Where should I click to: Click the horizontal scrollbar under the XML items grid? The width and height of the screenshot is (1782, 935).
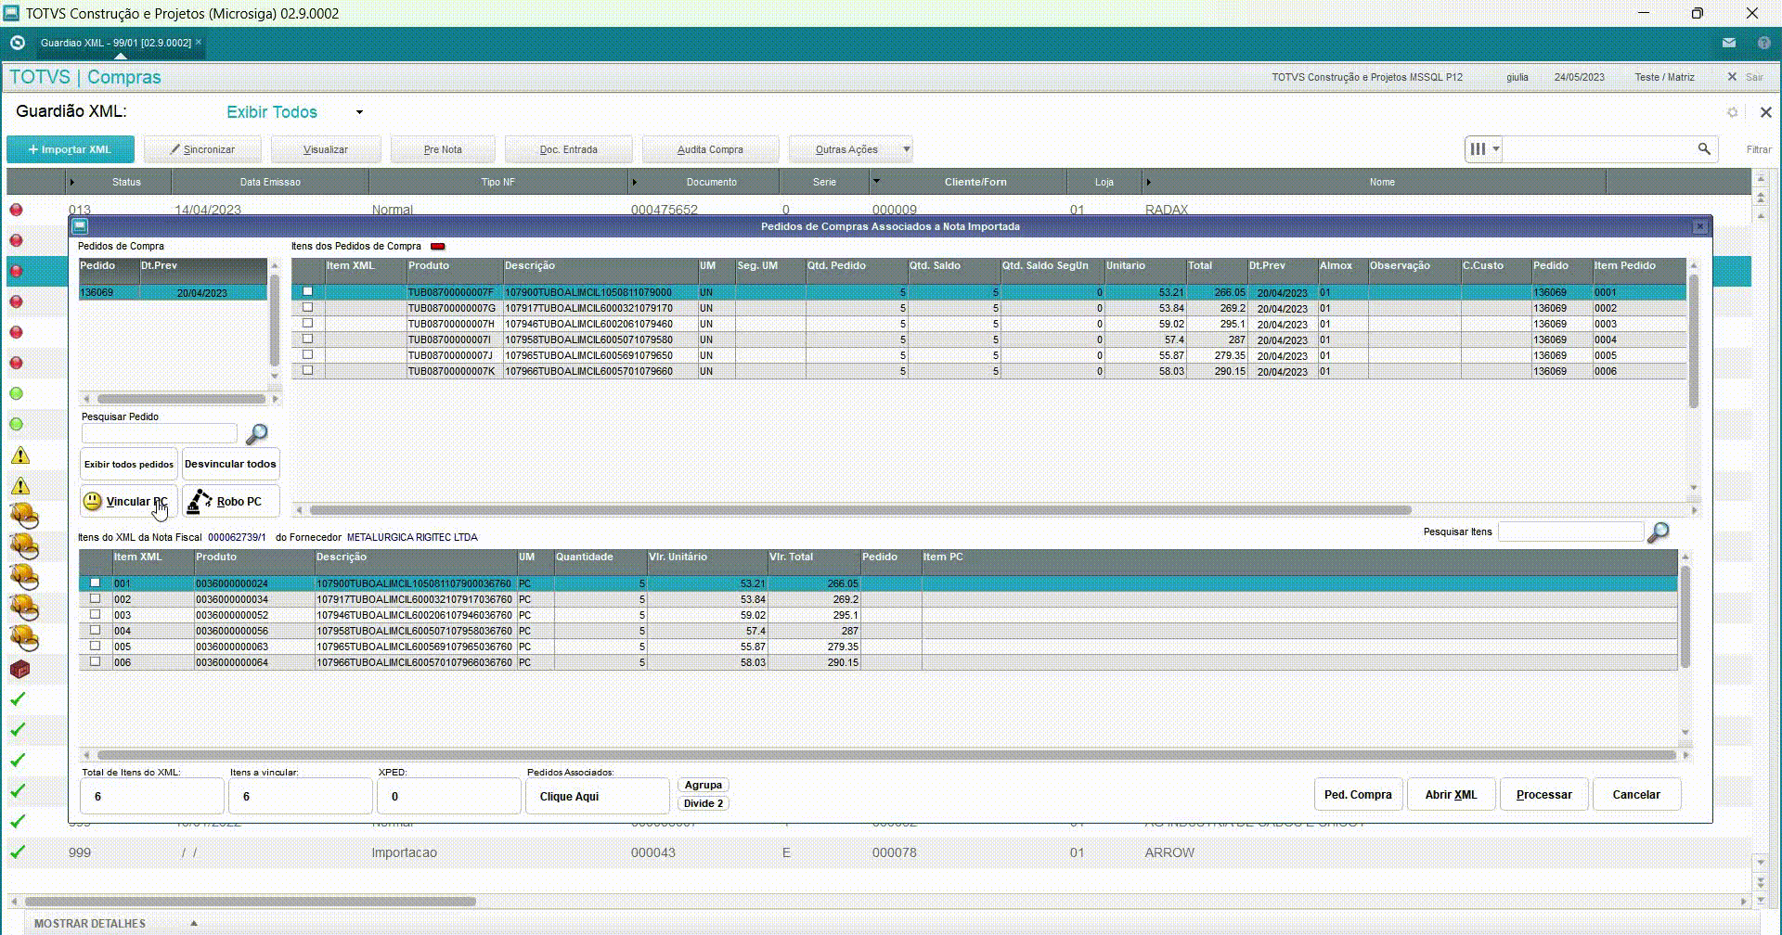pos(886,755)
